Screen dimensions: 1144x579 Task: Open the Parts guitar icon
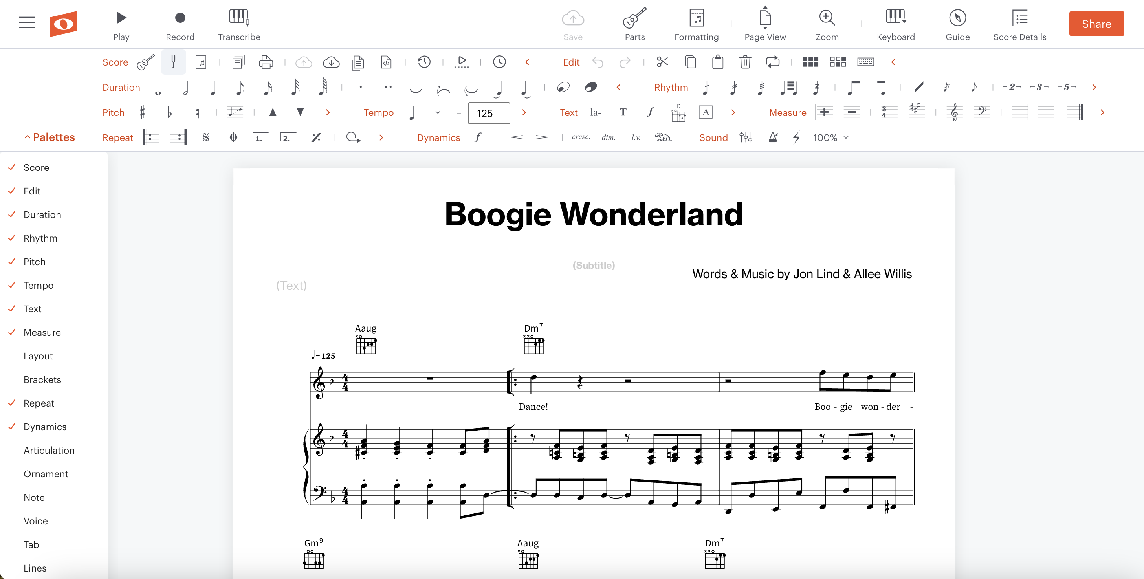pyautogui.click(x=634, y=25)
